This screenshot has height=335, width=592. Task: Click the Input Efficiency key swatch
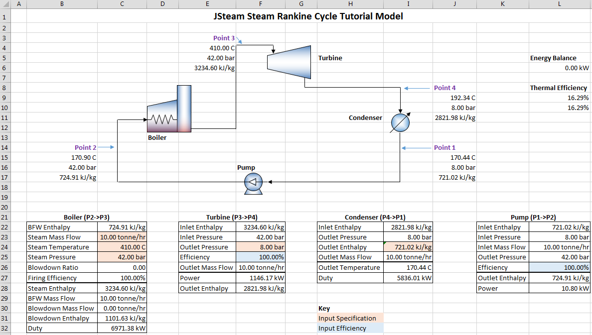[x=350, y=328]
